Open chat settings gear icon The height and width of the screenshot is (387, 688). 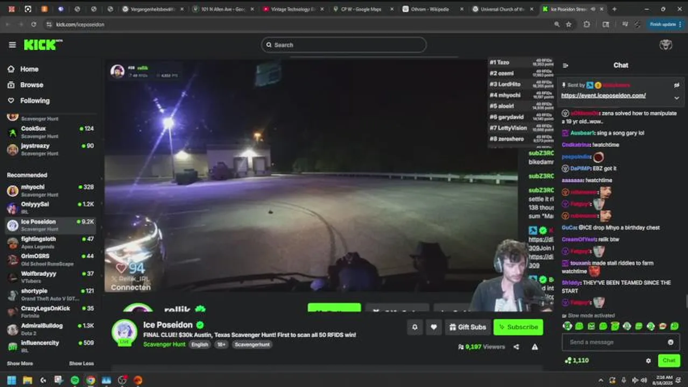648,361
